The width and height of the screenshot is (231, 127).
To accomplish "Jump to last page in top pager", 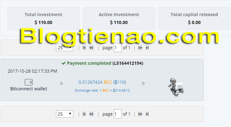I will click(147, 48).
